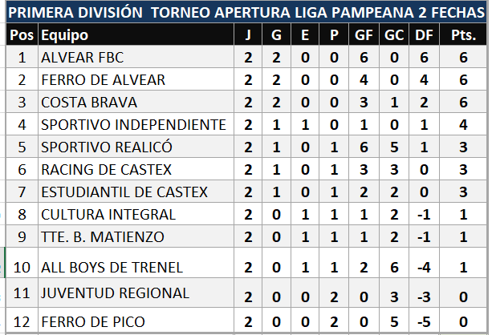The image size is (492, 335).
Task: Click the title cell Primera División Torneo Apertura
Action: 245,14
